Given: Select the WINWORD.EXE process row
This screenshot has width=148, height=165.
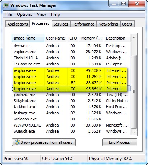Looking at the screenshot, I should pos(71,125).
